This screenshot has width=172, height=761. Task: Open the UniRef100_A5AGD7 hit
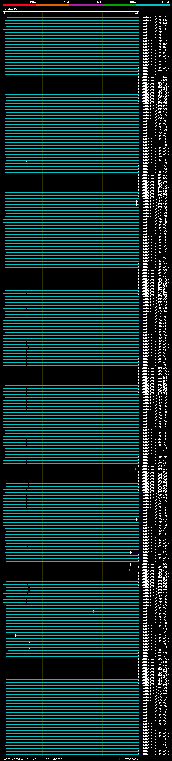coord(154,386)
